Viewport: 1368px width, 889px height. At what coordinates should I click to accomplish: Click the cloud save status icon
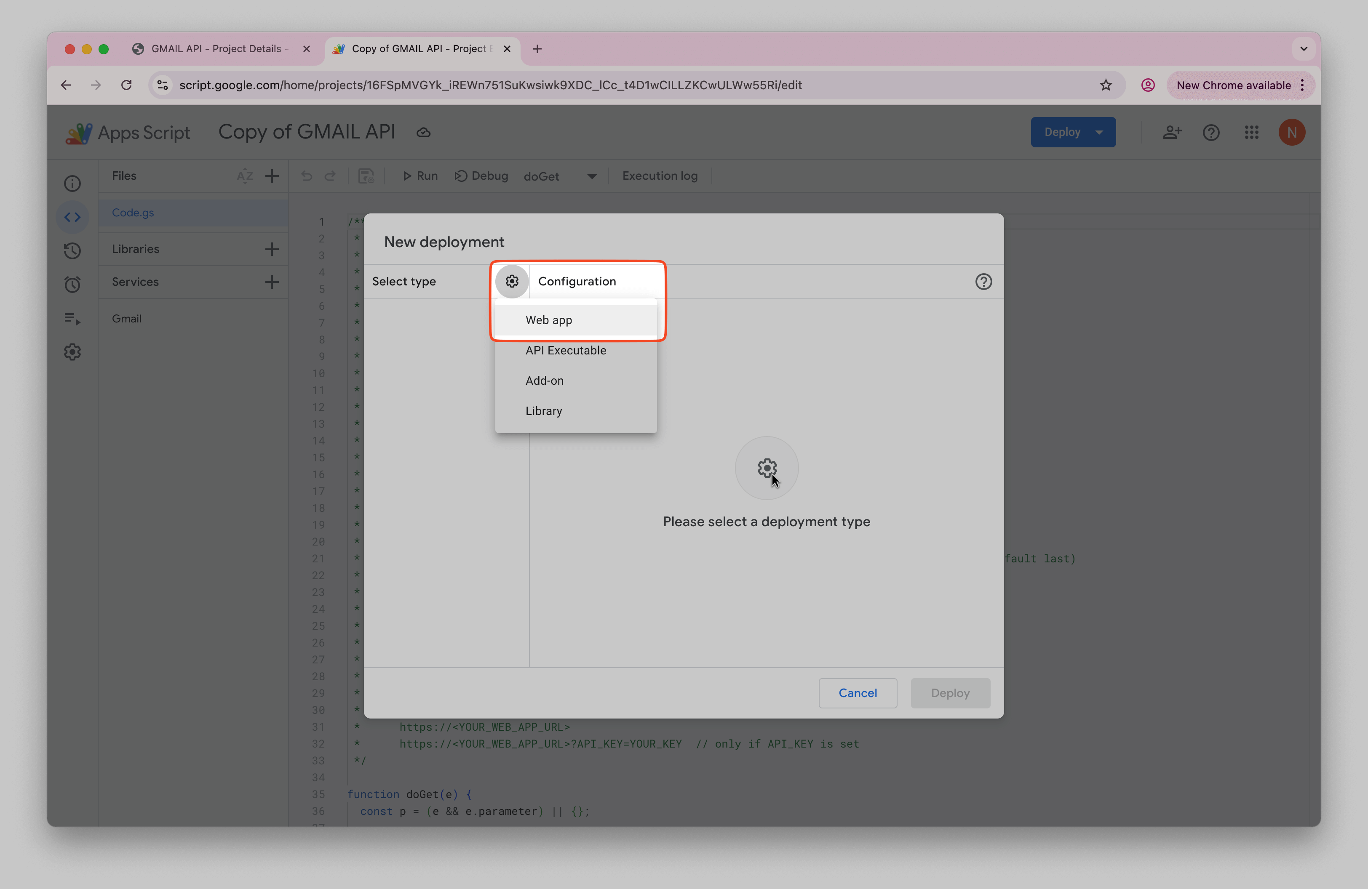pos(424,133)
